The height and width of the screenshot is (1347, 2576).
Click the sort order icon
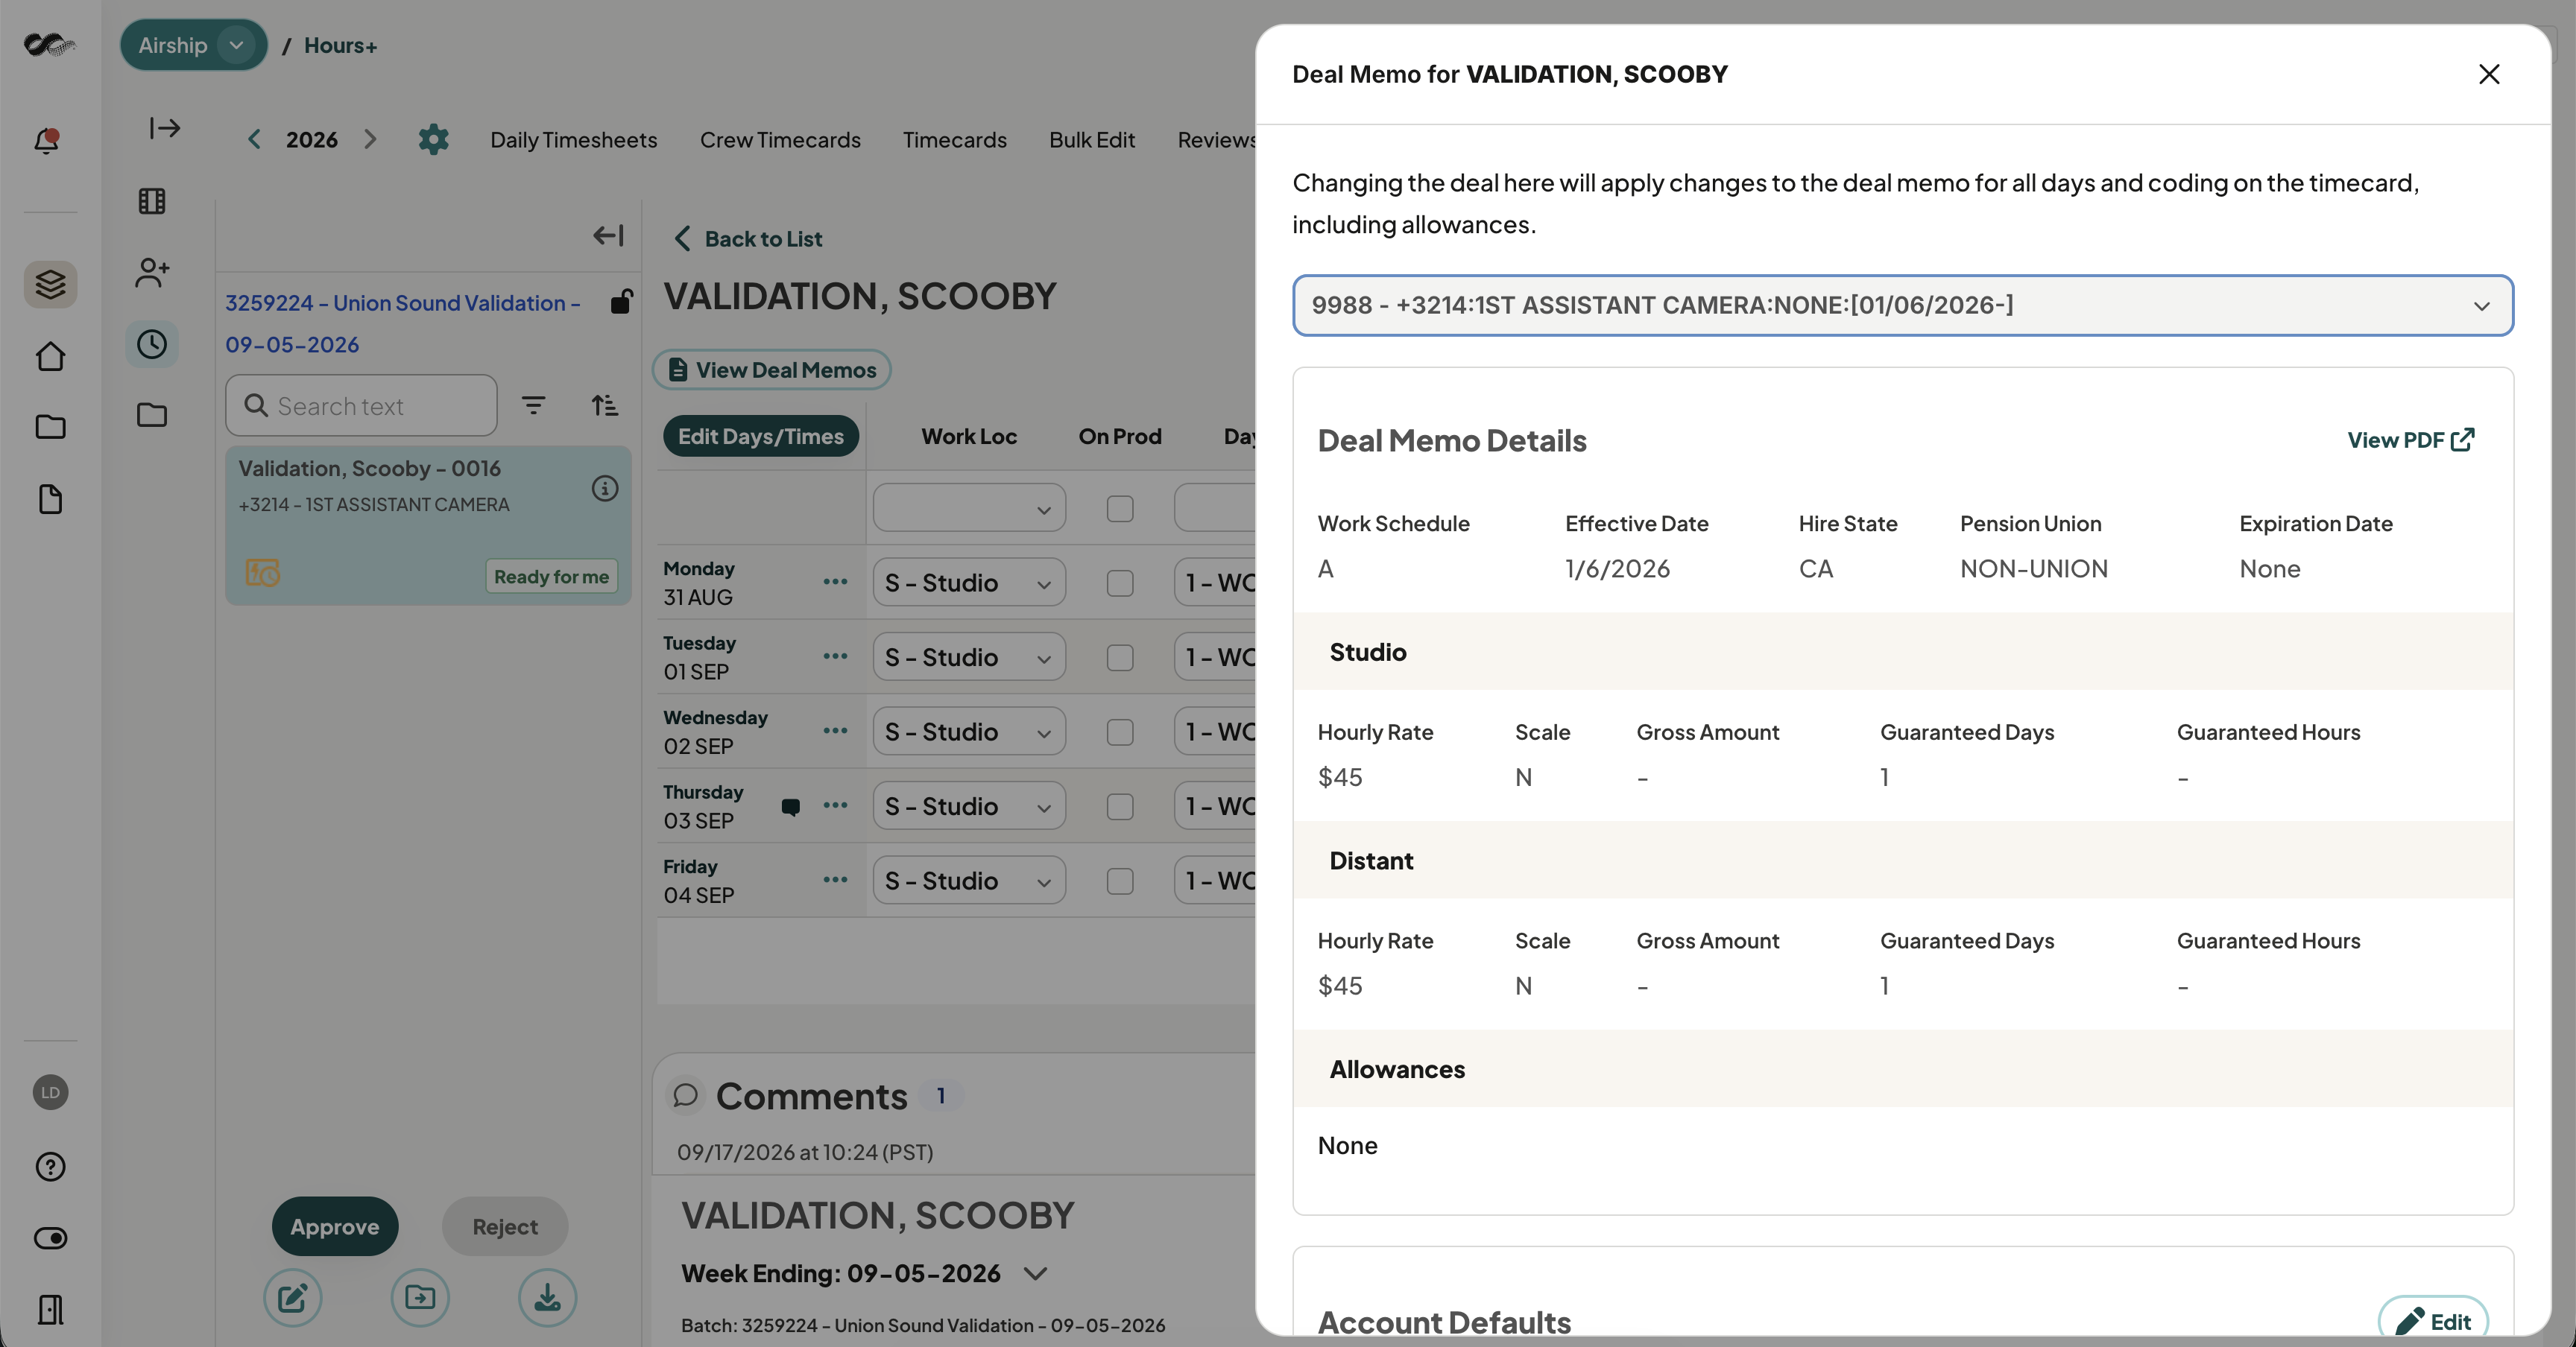point(604,405)
